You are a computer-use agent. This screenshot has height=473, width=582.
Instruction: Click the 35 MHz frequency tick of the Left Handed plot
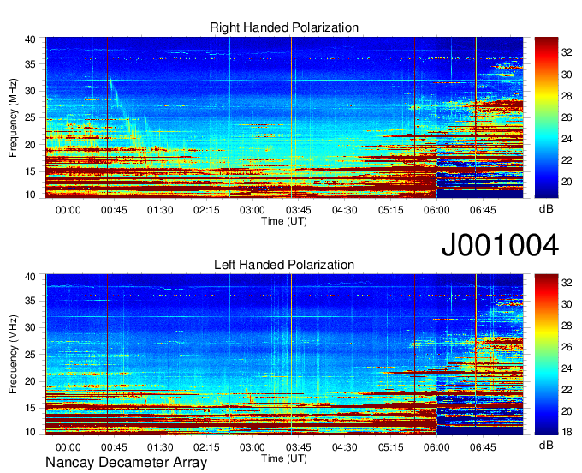30,301
